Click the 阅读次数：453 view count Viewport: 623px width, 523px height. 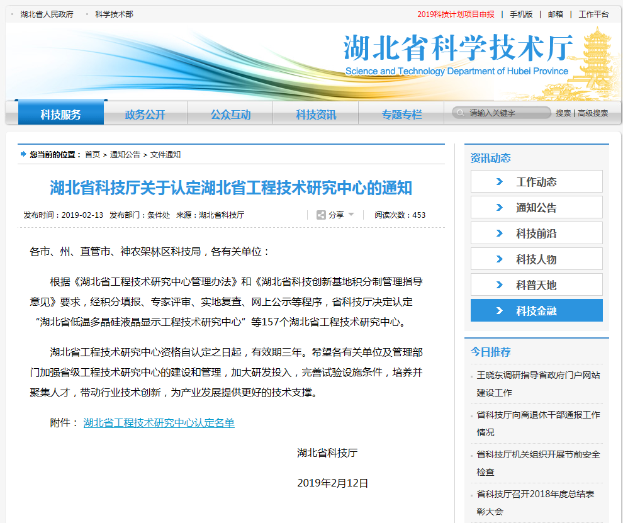[x=400, y=215]
